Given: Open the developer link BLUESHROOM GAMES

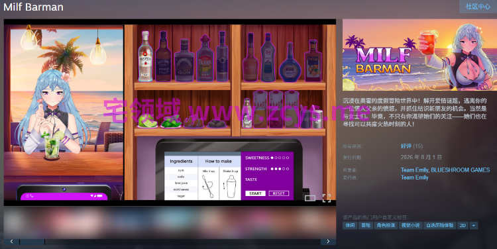Looking at the screenshot, I should (x=461, y=170).
